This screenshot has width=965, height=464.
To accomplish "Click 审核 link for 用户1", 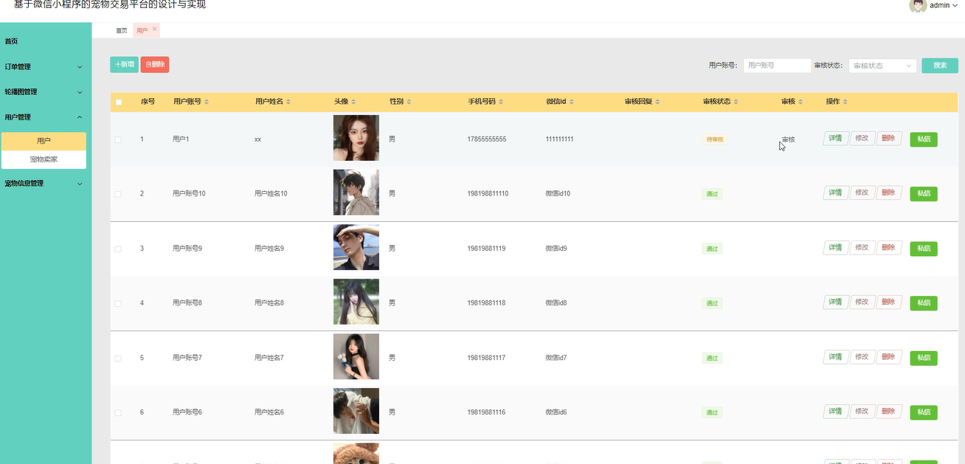I will coord(789,139).
